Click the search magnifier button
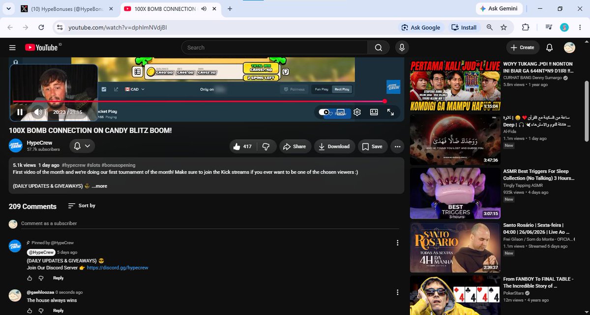The width and height of the screenshot is (590, 315). click(378, 47)
